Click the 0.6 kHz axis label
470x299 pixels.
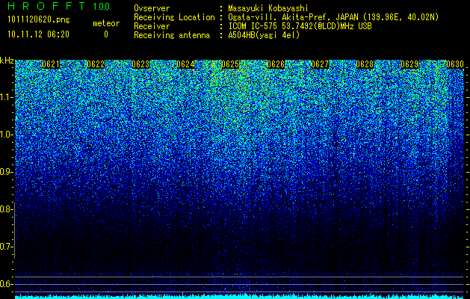click(x=5, y=284)
